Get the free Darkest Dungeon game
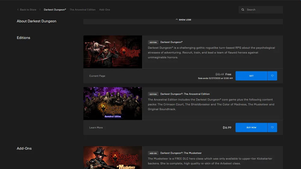Viewport: 301px width, 169px height. [251, 76]
